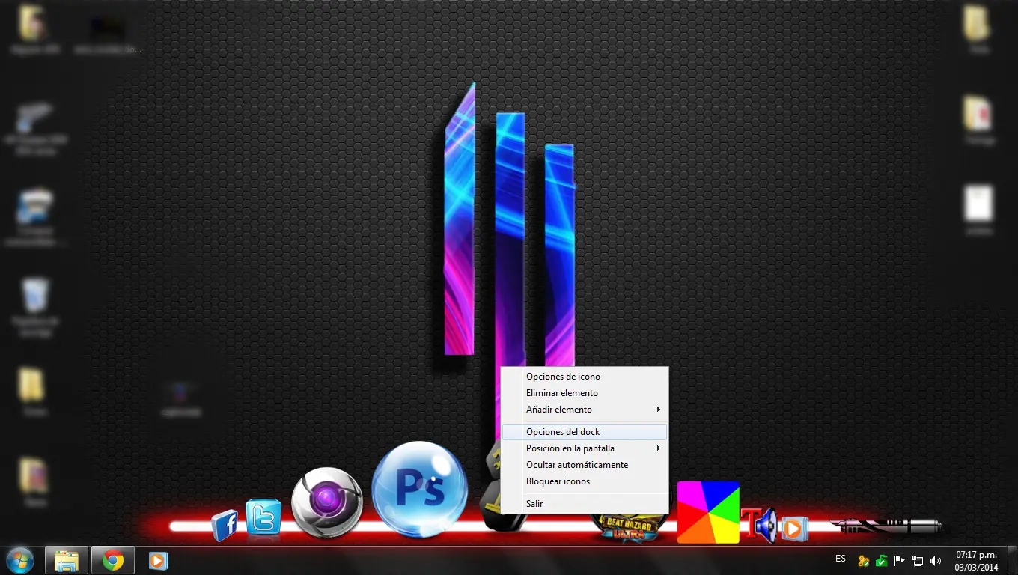Open the Recycle Bin desktop icon

(34, 306)
